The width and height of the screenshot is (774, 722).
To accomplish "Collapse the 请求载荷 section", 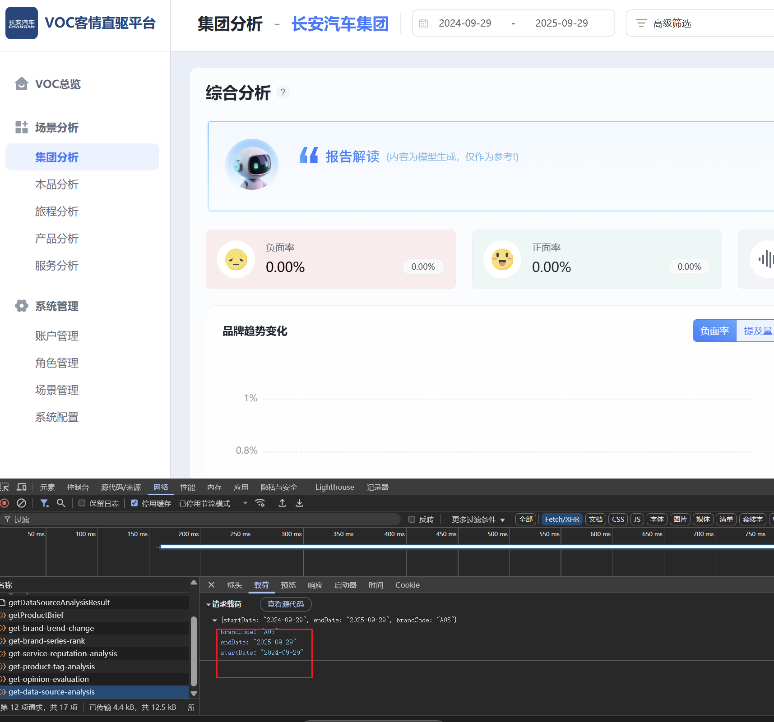I will (x=209, y=604).
